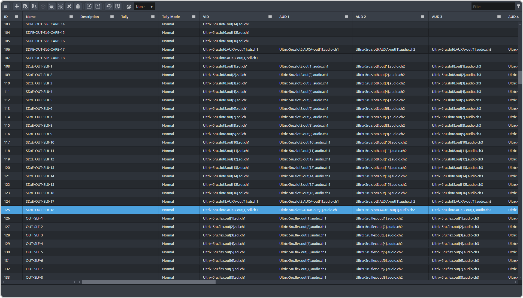
Task: Click the Description column header
Action: point(89,17)
